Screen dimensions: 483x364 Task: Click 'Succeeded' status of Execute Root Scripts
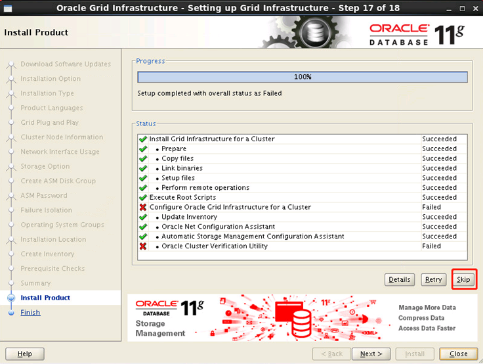pyautogui.click(x=439, y=197)
